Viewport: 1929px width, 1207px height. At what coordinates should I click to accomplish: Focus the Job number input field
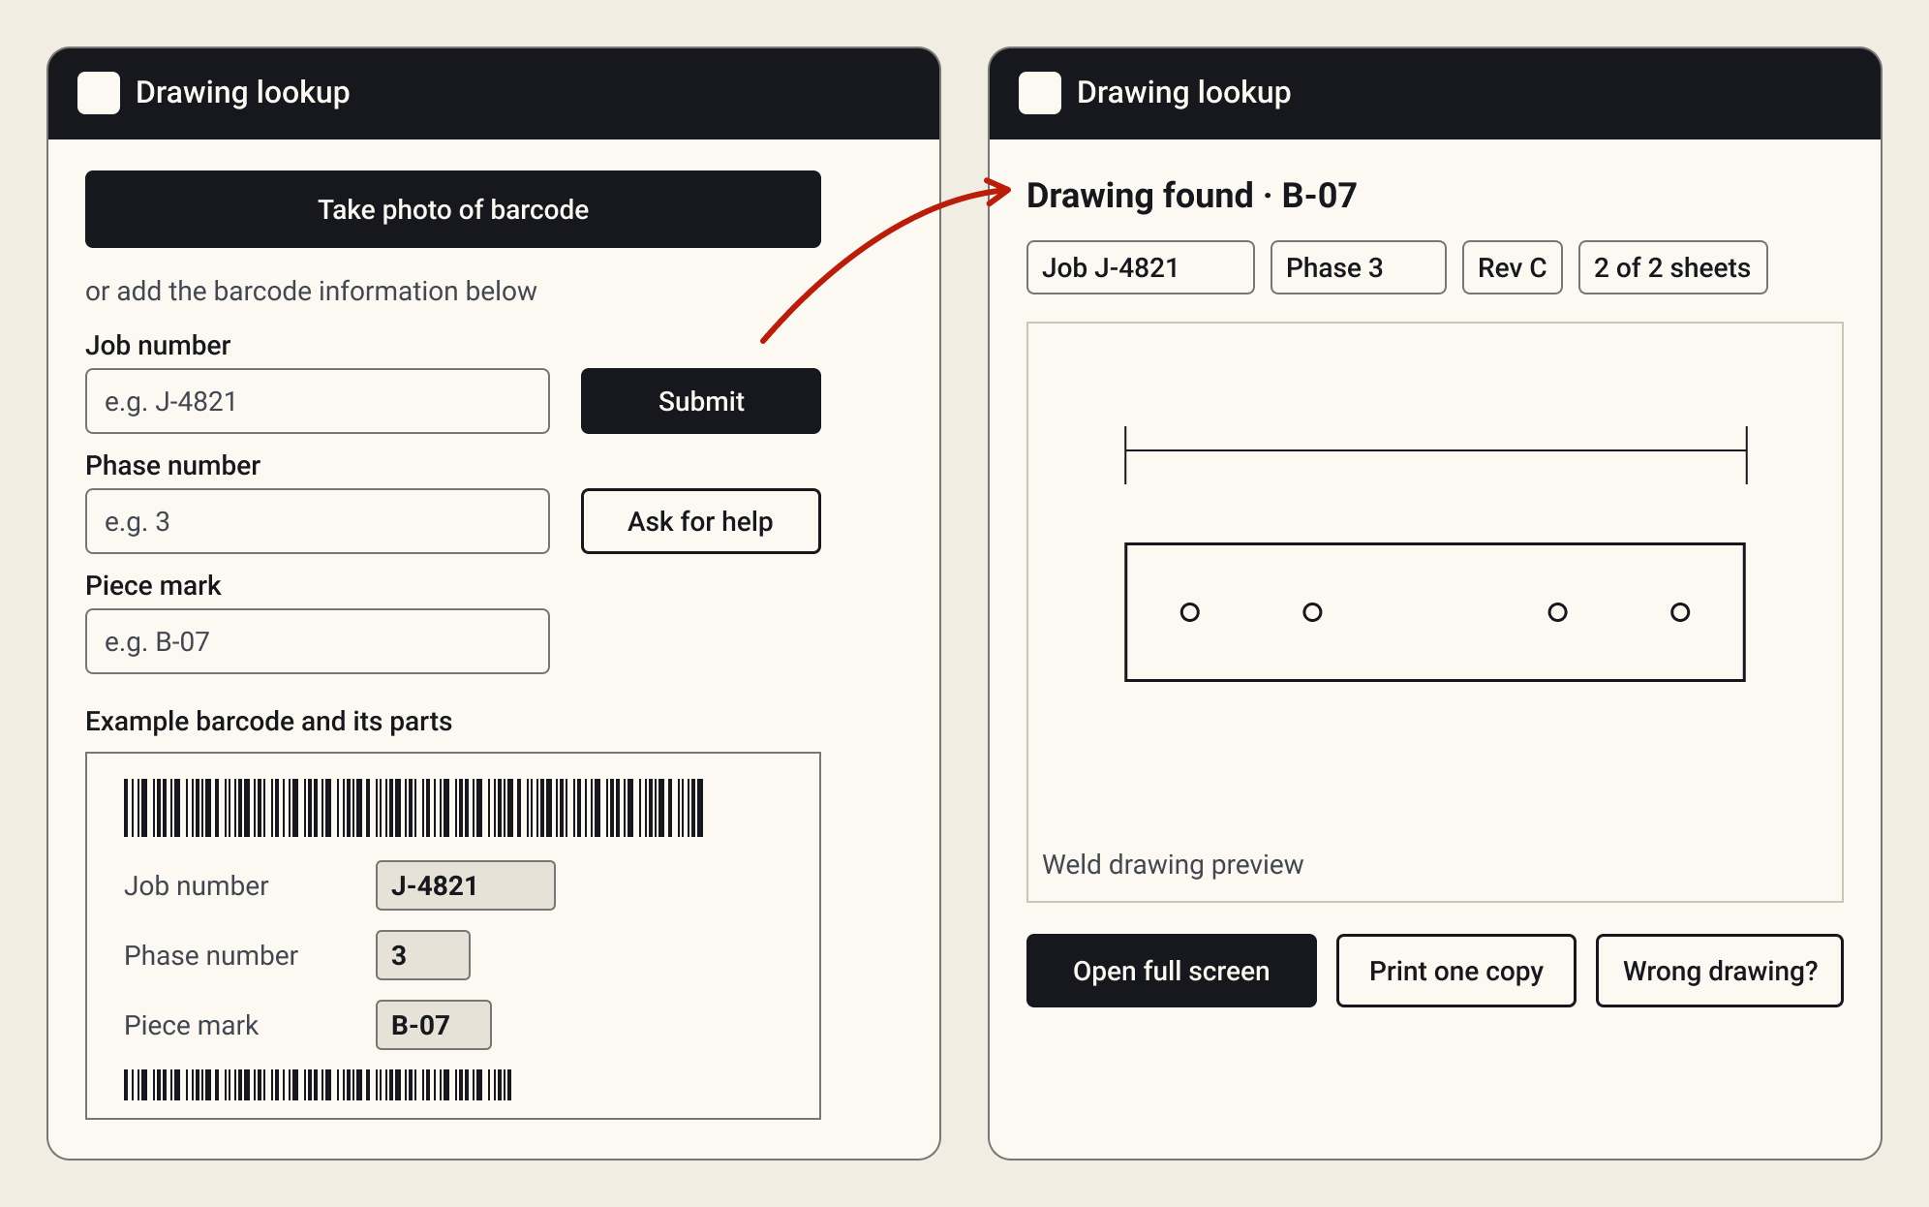click(x=318, y=401)
